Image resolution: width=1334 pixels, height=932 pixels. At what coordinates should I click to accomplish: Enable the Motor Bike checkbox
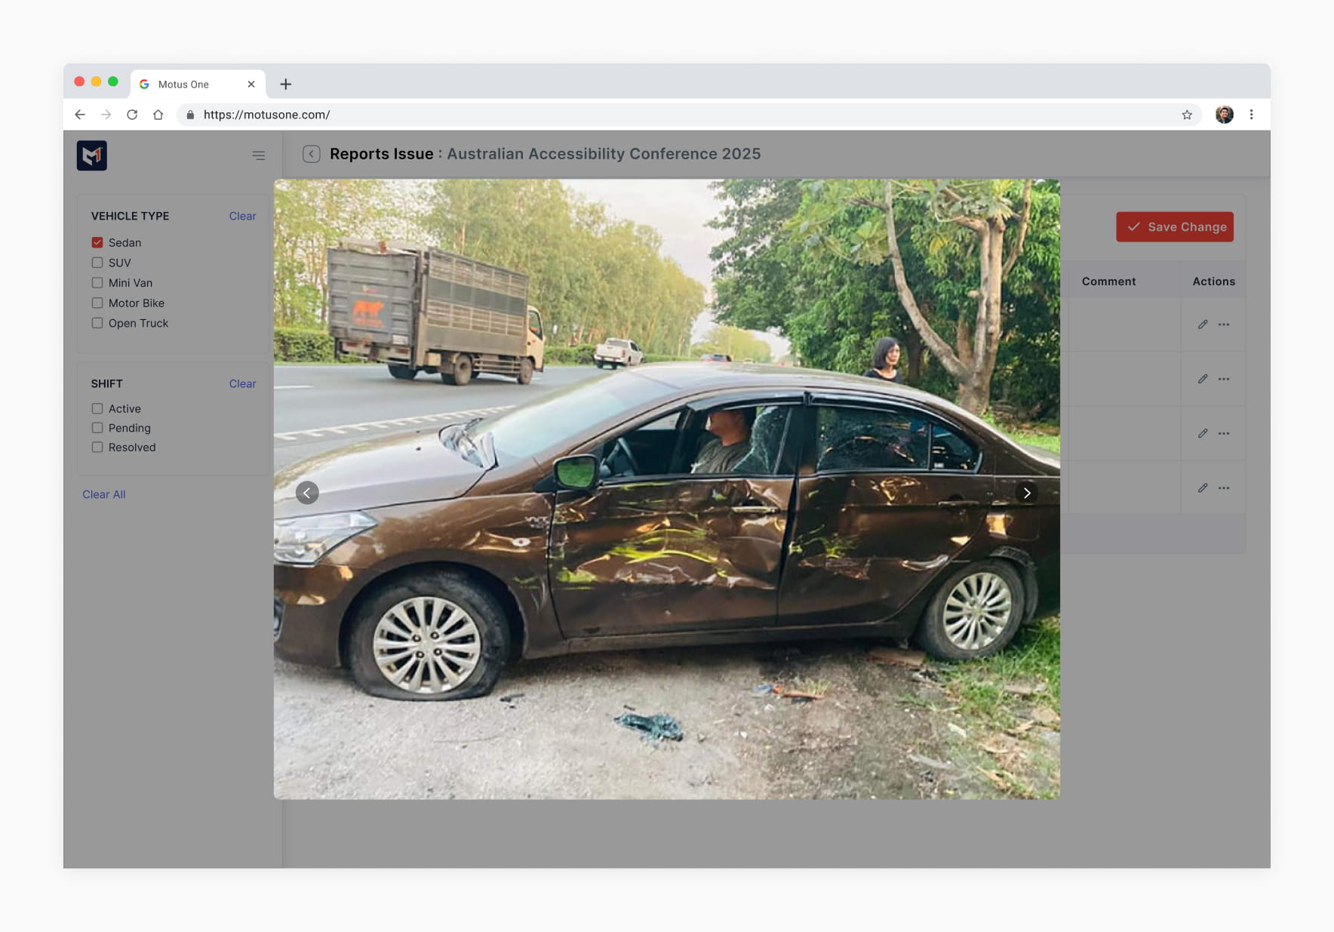97,303
